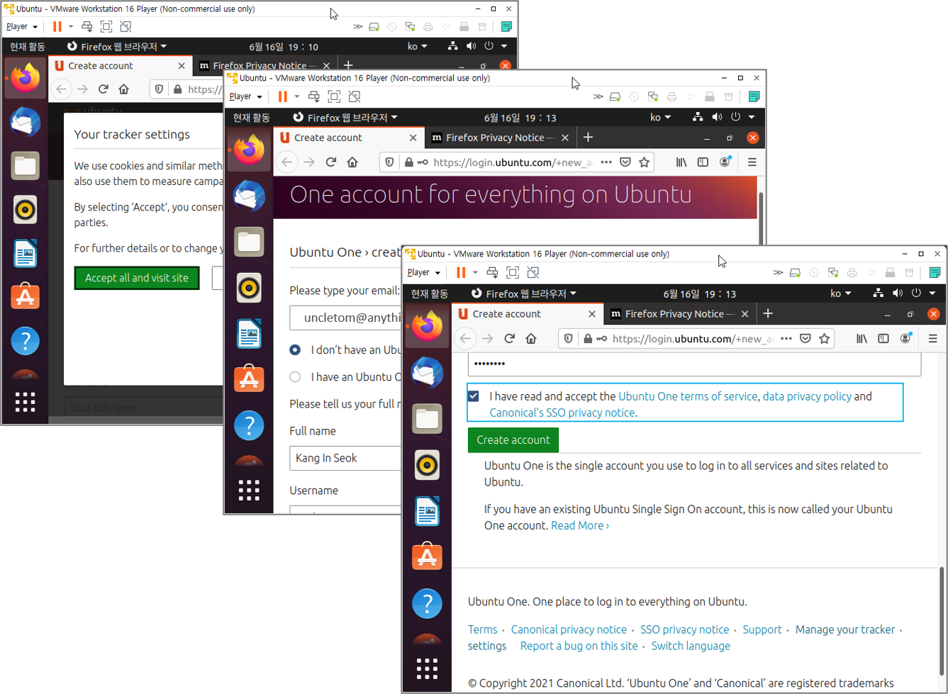The image size is (948, 694).
Task: Open Ubuntu Software in front window dock
Action: pos(427,557)
